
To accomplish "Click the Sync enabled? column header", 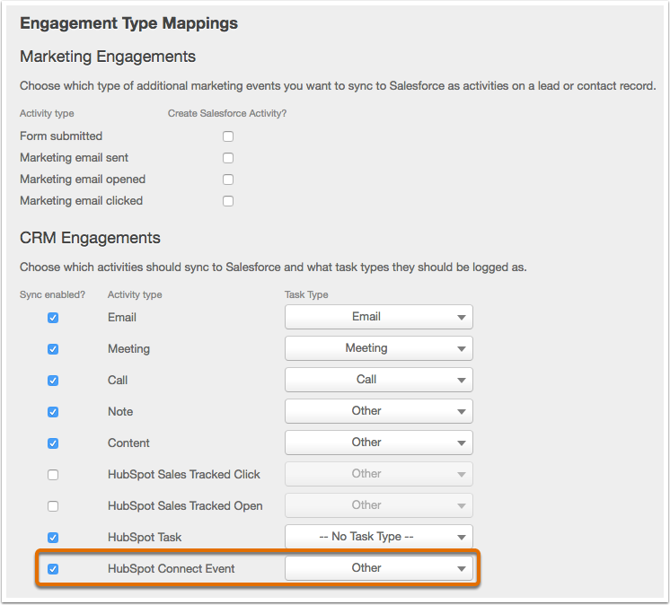I will click(x=53, y=295).
